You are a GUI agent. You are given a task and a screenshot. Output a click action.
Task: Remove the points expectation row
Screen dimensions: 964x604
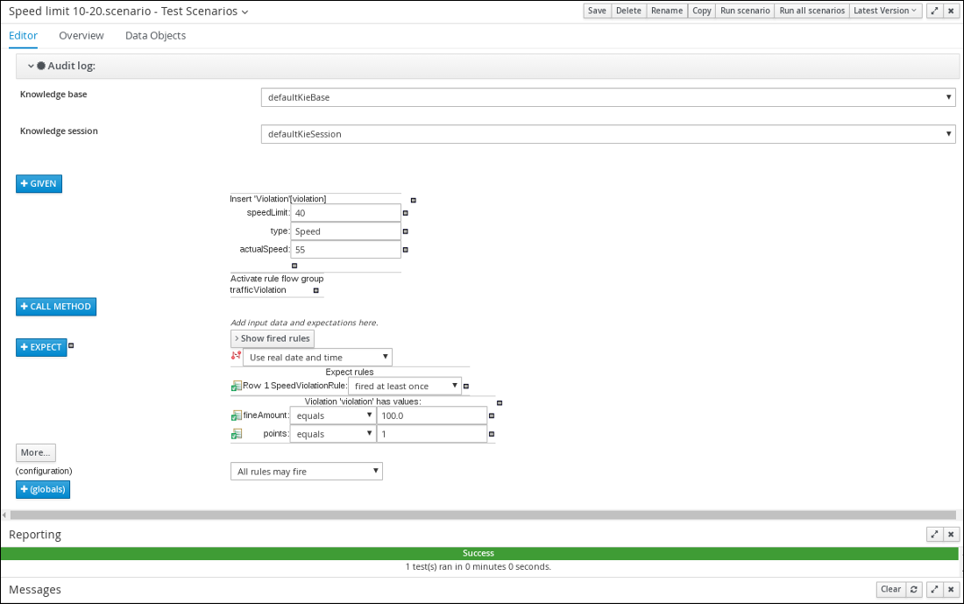pyautogui.click(x=492, y=434)
